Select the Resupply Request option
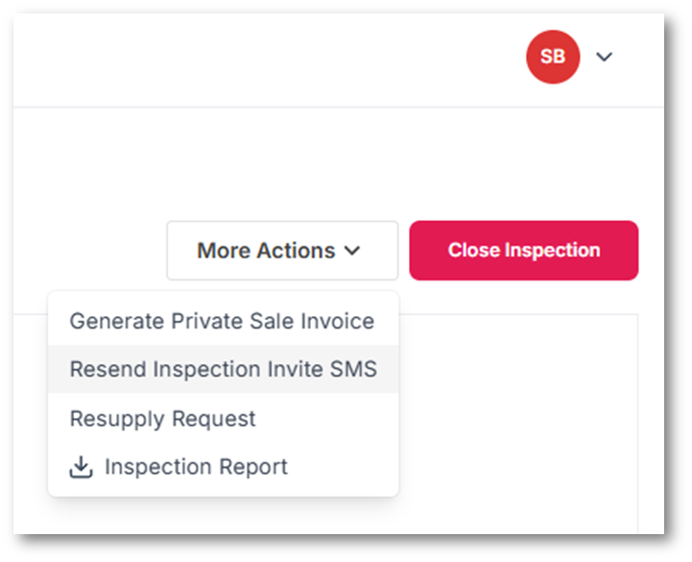Viewport: 692px width, 562px height. 163,419
